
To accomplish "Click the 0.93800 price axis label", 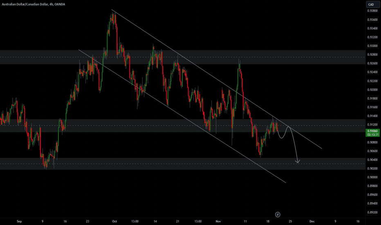I will (x=372, y=11).
